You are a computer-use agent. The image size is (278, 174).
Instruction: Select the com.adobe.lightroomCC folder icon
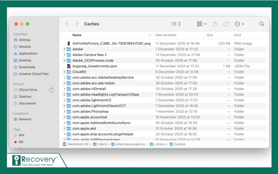(x=69, y=100)
